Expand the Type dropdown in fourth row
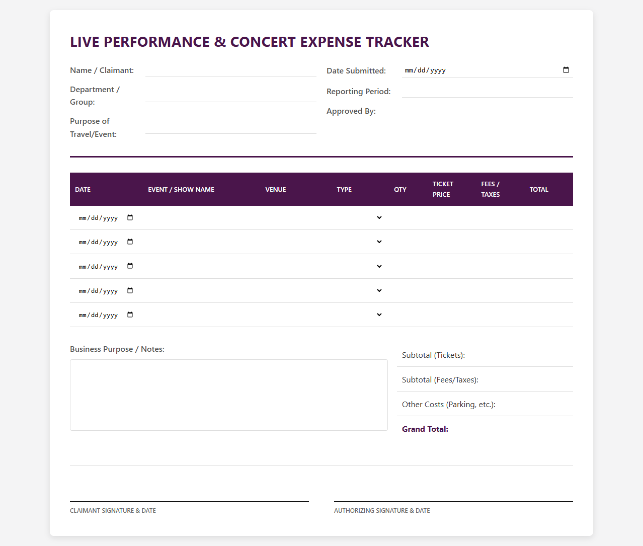The width and height of the screenshot is (643, 546). [379, 290]
